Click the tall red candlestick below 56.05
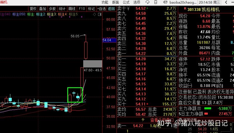The width and height of the screenshot is (234, 133). [x=86, y=50]
